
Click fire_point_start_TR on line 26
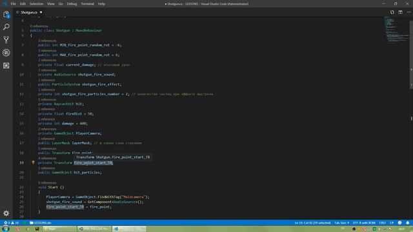65,207
